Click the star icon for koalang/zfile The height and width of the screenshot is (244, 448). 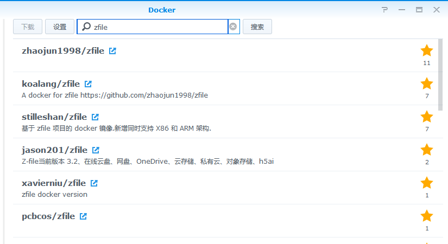(x=427, y=84)
